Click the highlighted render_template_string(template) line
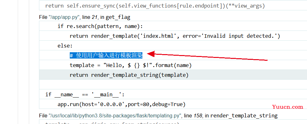Viewport: 307px width, 124px height. pyautogui.click(x=173, y=75)
